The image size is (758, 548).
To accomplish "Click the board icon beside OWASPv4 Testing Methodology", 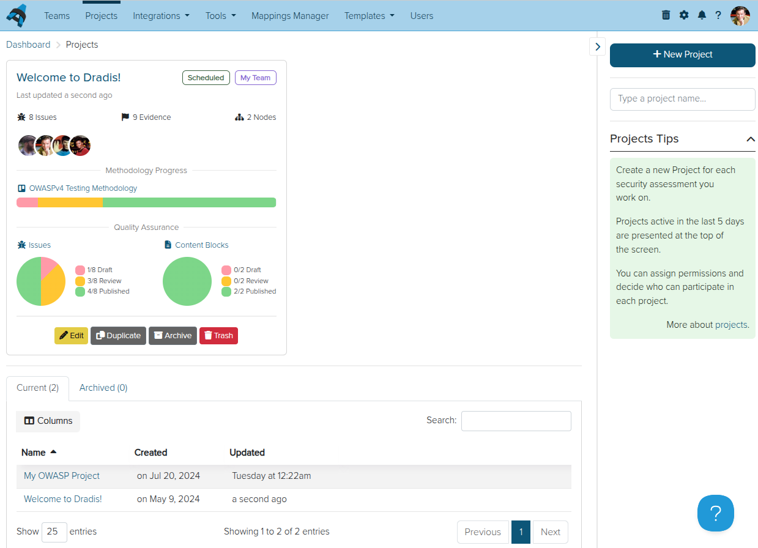I will click(x=21, y=188).
